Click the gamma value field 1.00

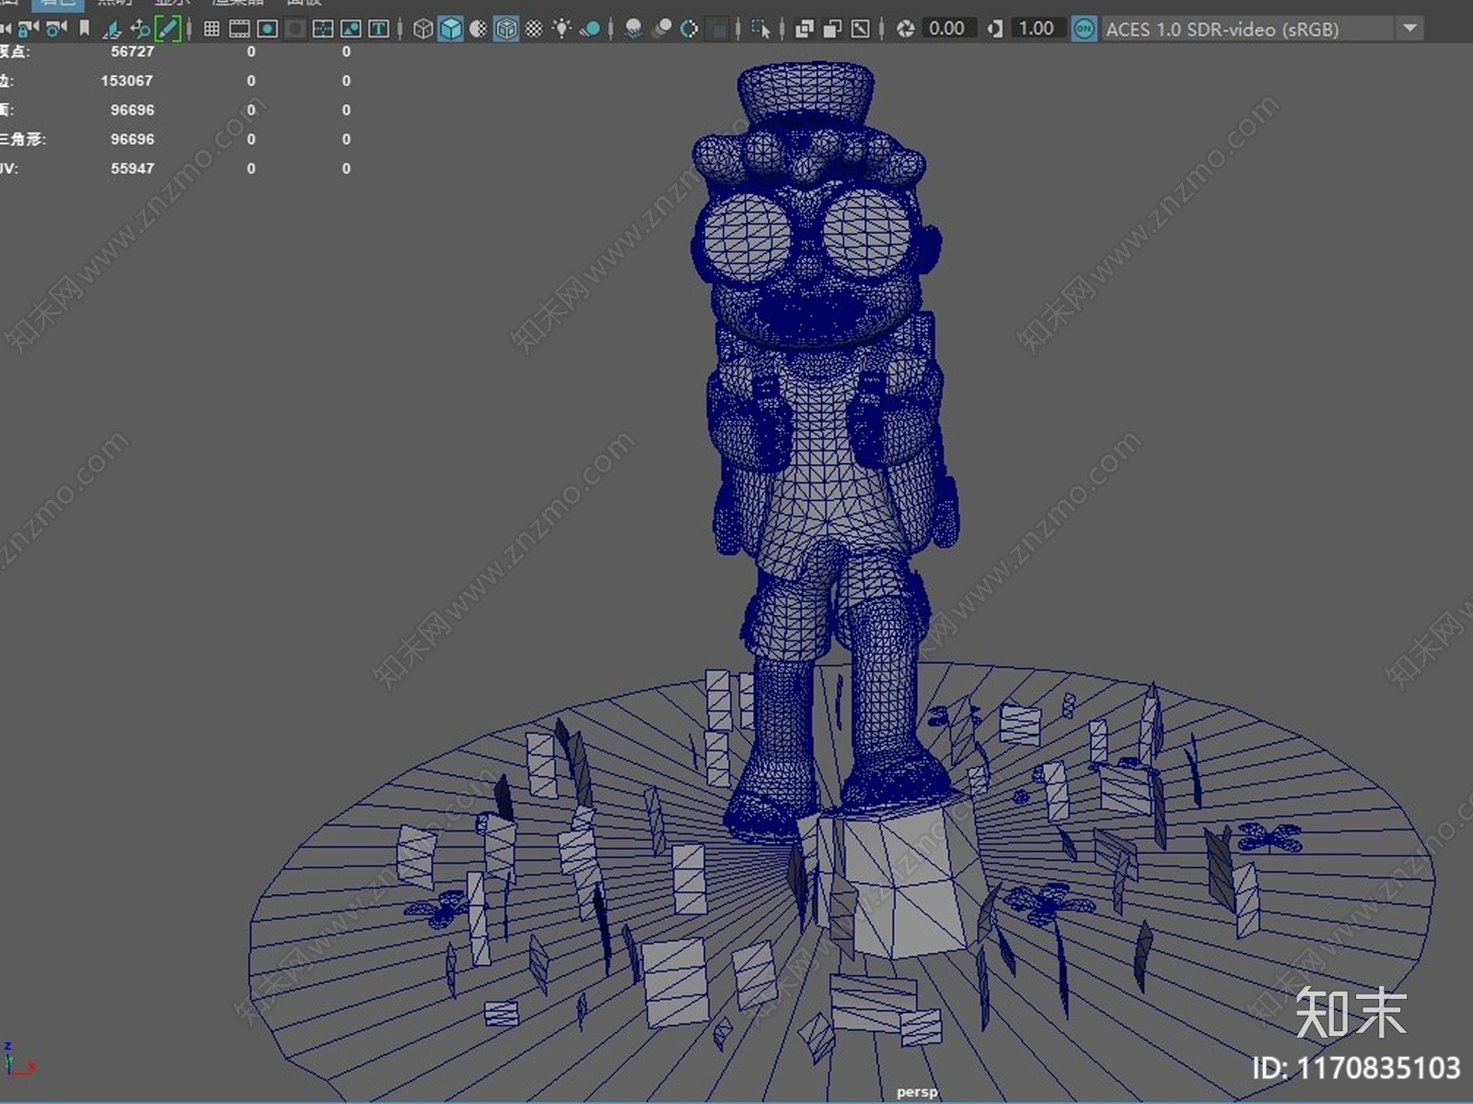click(1038, 29)
